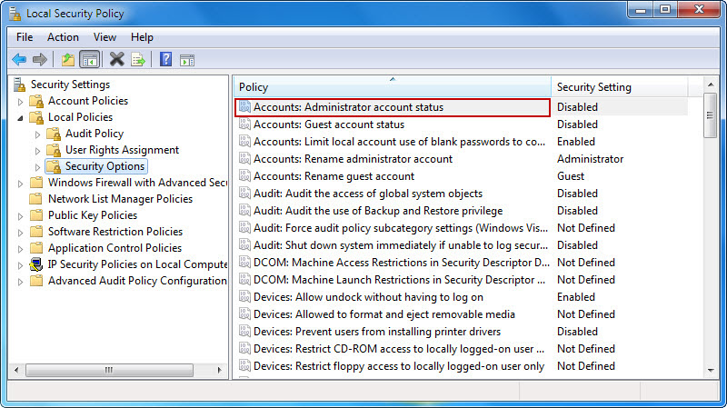Screen dimensions: 727x408
Task: Click the Export List toolbar icon
Action: [138, 60]
